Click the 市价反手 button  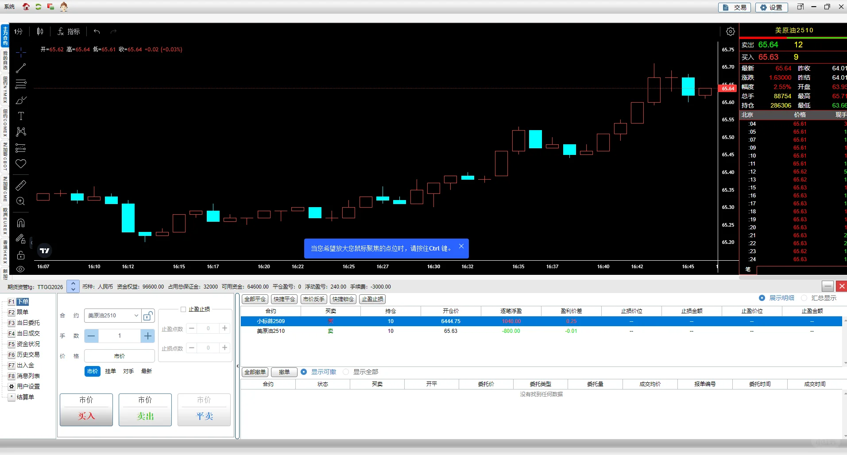[314, 299]
